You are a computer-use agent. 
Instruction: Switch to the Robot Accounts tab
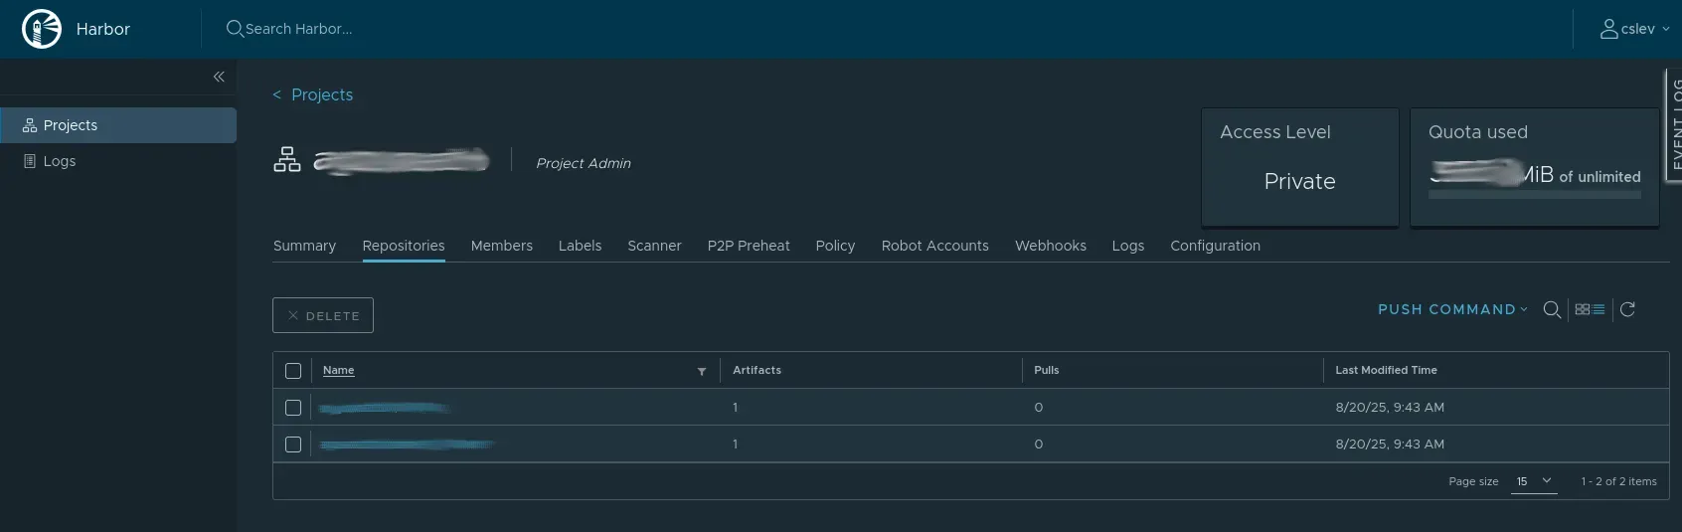935,246
